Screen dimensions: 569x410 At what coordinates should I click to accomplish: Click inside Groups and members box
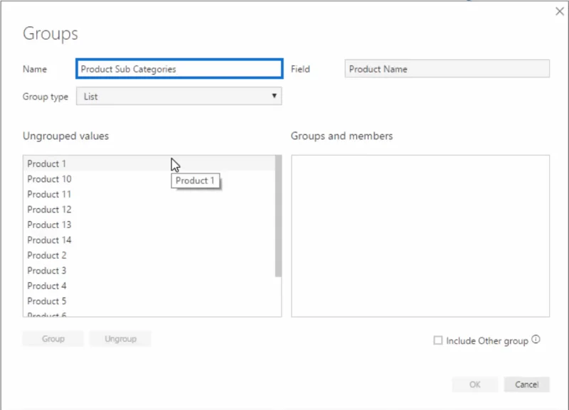420,236
